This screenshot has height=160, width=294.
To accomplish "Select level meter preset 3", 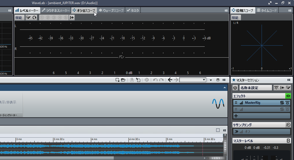I will click(54, 17).
